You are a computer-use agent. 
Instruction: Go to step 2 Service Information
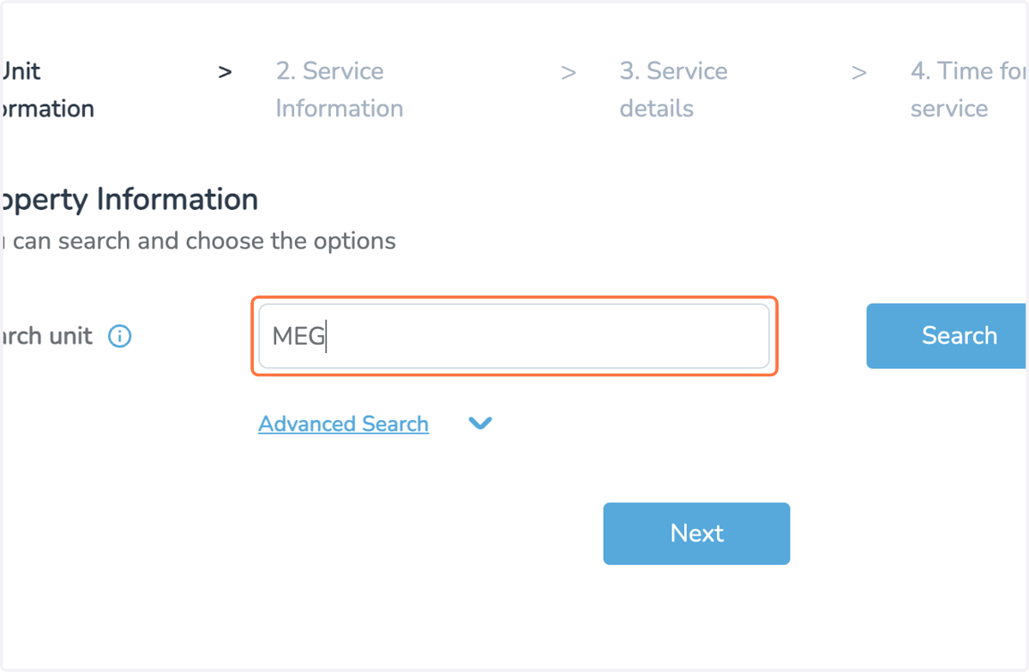pyautogui.click(x=340, y=89)
